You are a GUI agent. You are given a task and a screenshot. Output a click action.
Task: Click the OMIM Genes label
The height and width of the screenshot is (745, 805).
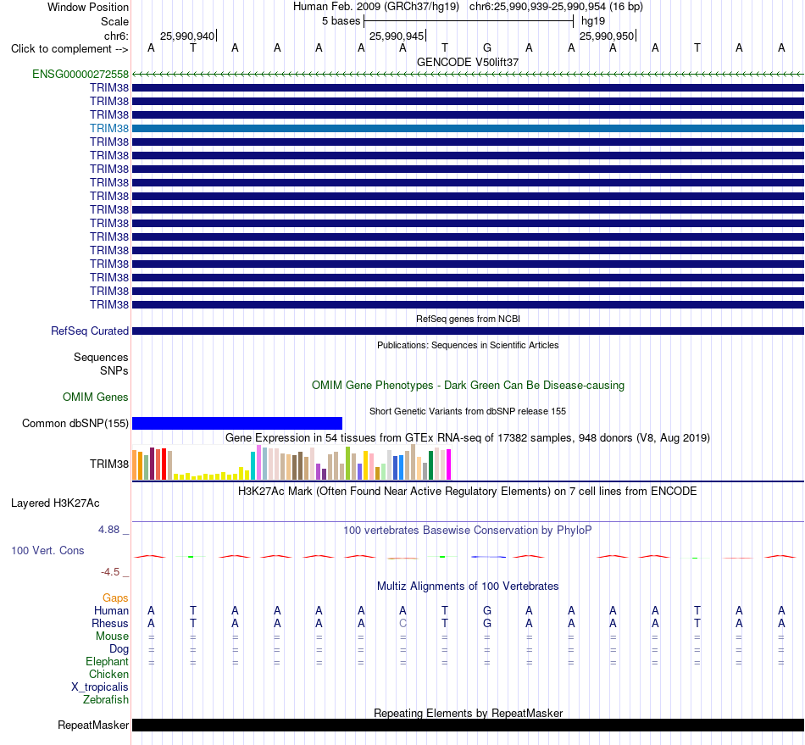click(x=95, y=397)
